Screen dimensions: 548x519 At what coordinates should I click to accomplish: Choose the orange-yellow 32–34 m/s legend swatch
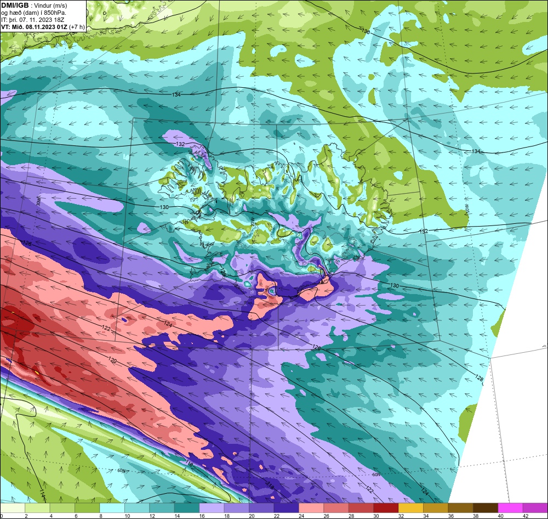(410, 508)
